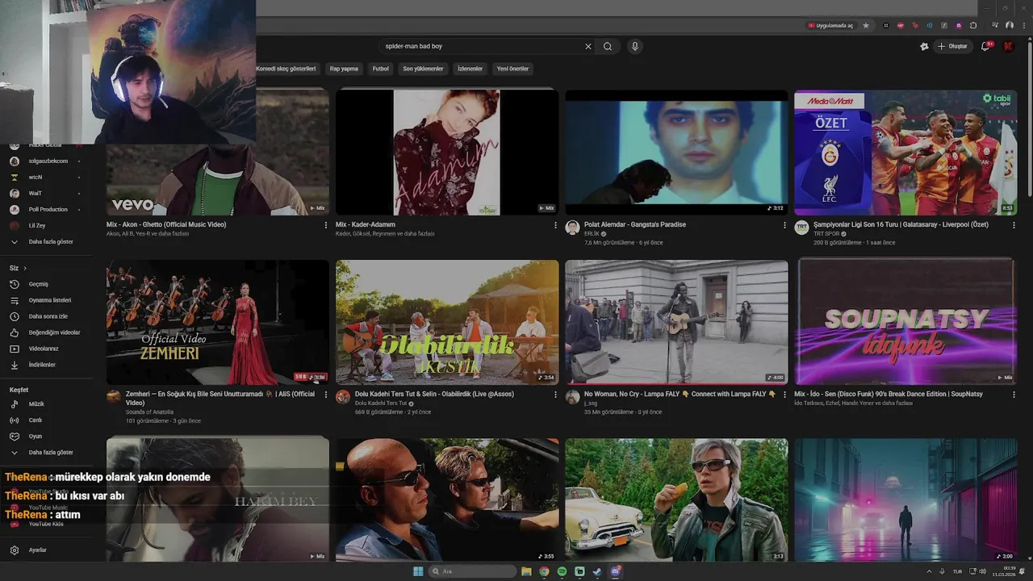Viewport: 1033px width, 581px height.
Task: Open the Windows Start menu
Action: [418, 571]
